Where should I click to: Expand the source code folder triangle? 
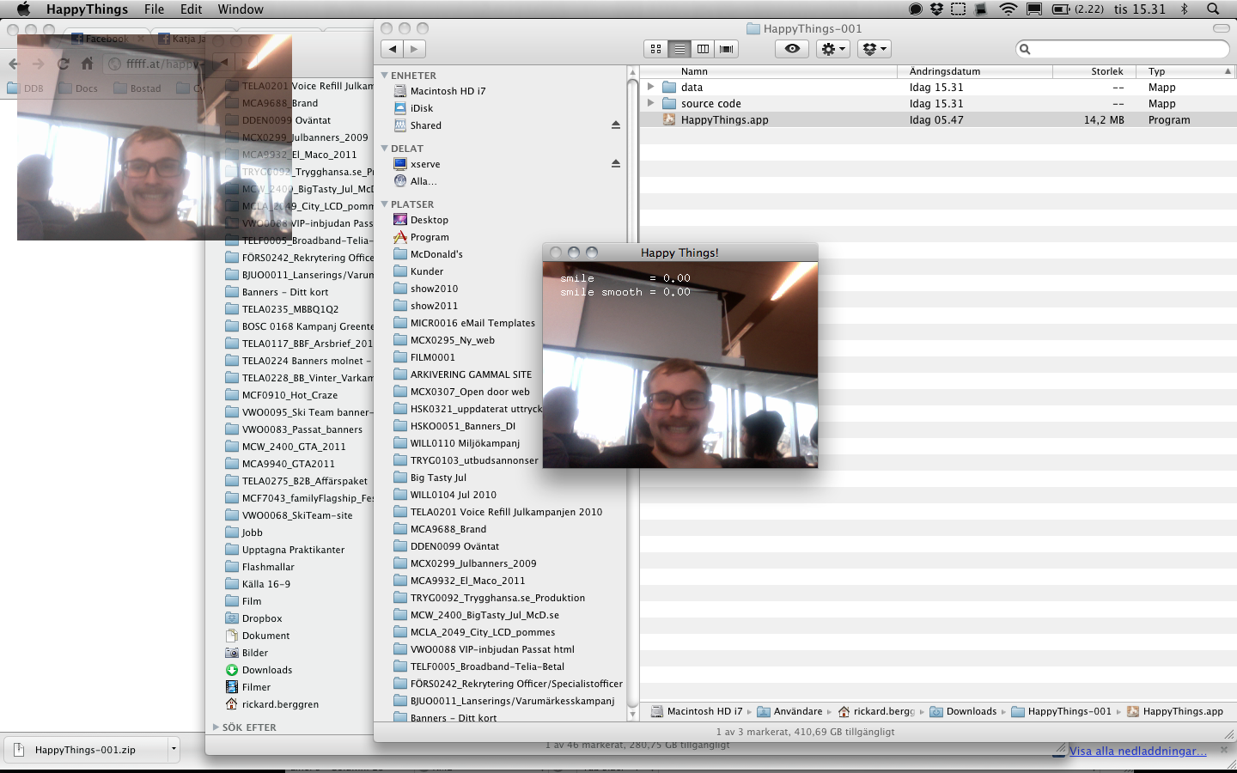click(x=650, y=103)
